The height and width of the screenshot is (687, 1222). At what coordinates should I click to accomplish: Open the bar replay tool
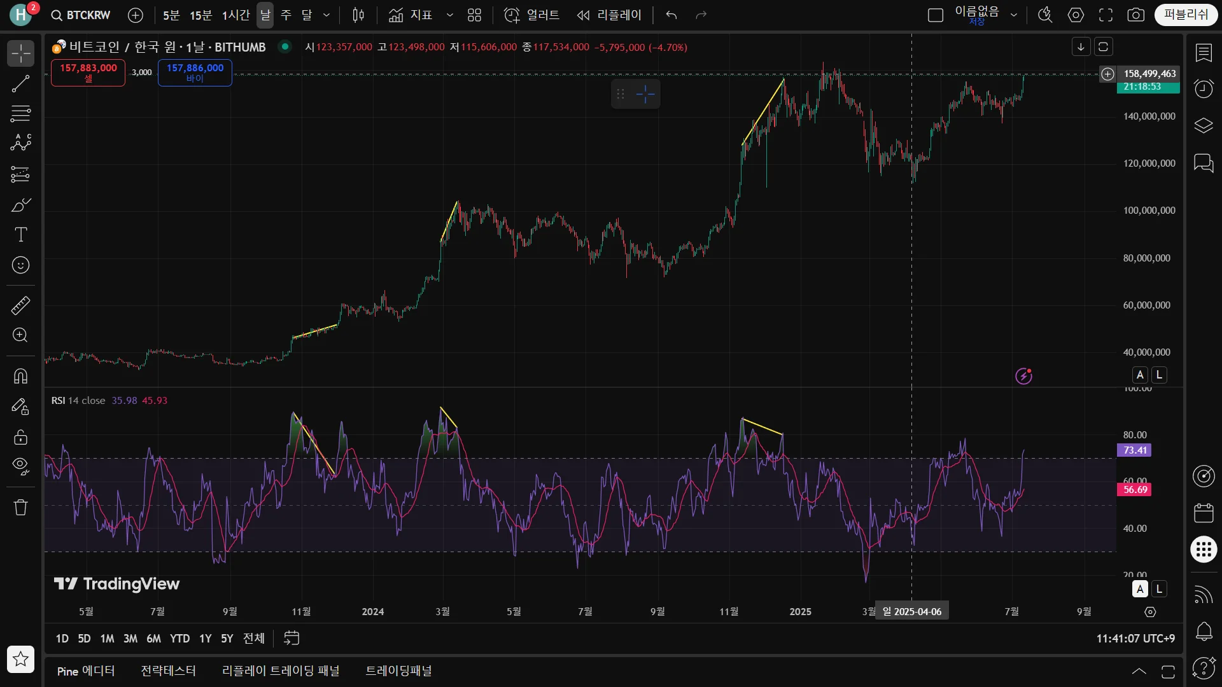(x=609, y=15)
